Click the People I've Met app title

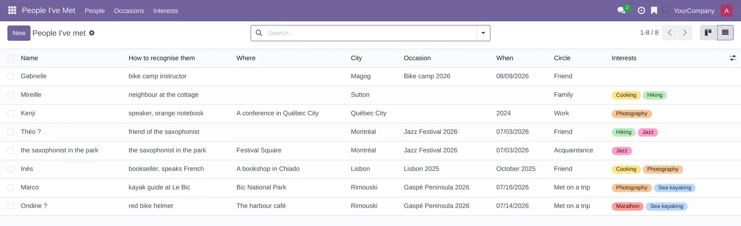coord(49,10)
